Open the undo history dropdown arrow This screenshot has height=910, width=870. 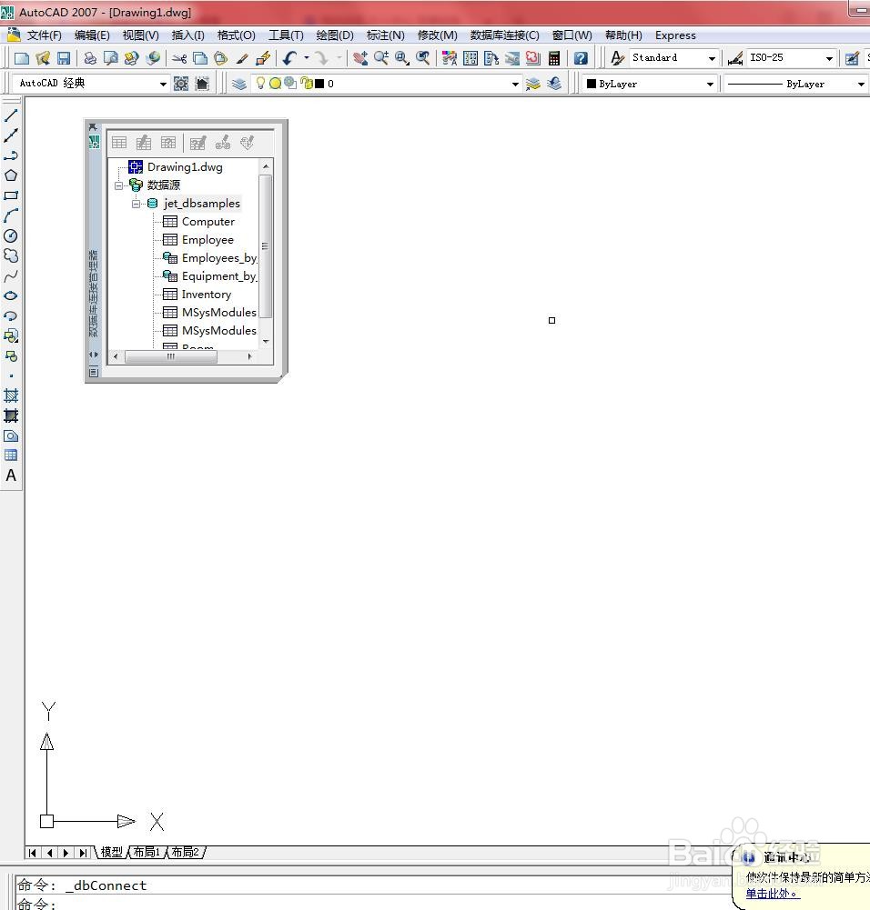(307, 58)
